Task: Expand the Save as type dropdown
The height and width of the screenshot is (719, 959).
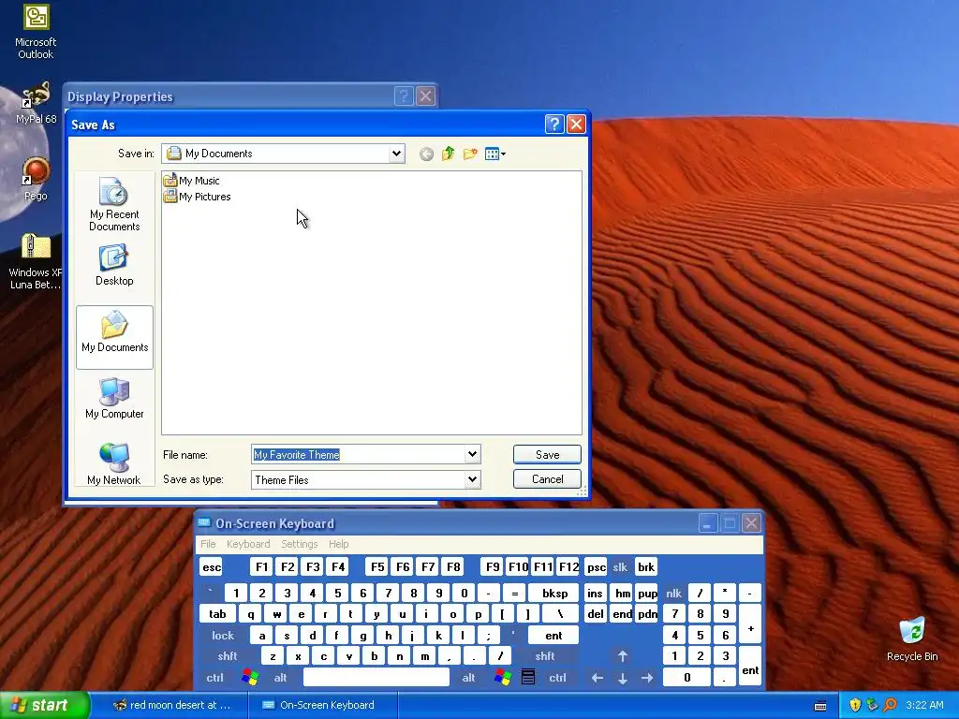Action: [472, 479]
